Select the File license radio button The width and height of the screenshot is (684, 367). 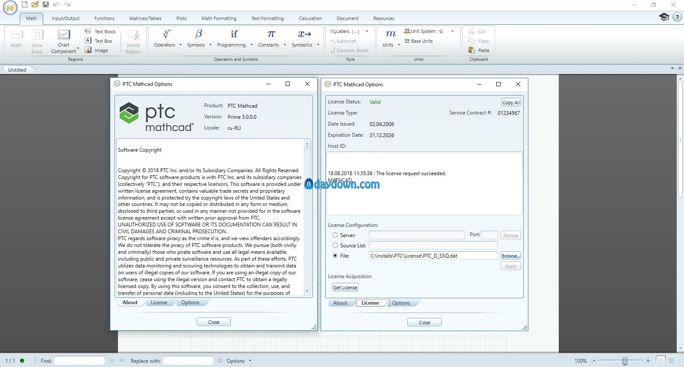pyautogui.click(x=335, y=255)
